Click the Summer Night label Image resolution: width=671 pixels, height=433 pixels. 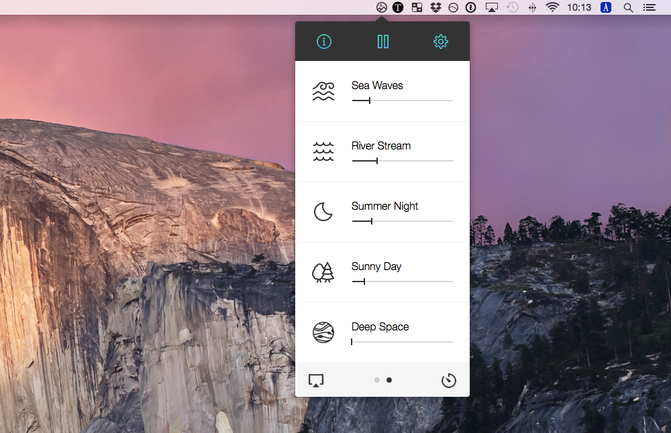384,206
